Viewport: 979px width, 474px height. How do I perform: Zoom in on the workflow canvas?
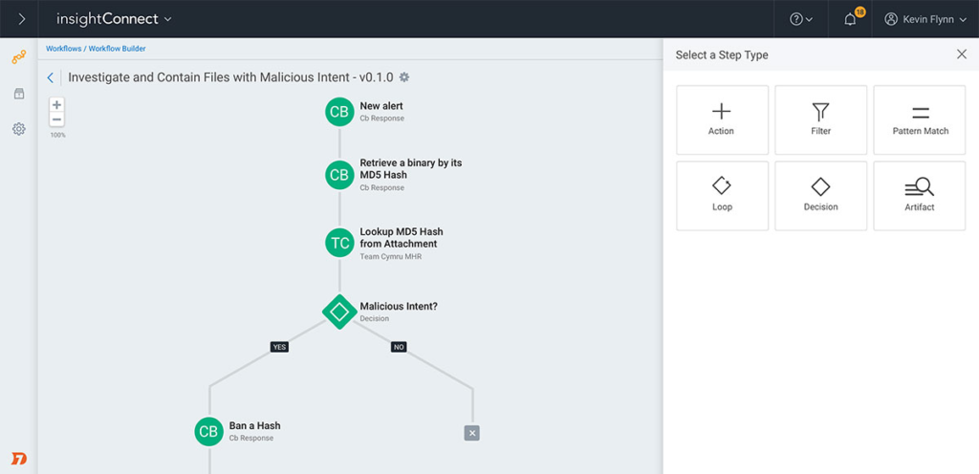(x=57, y=105)
